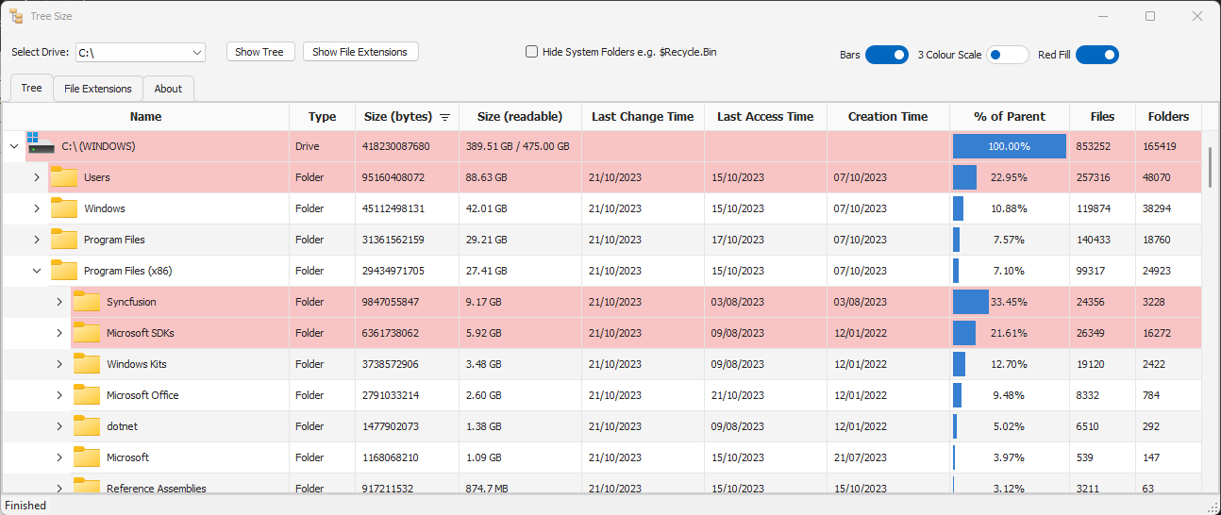Collapse the Program Files (x86) folder
Viewport: 1221px width, 515px height.
click(37, 271)
